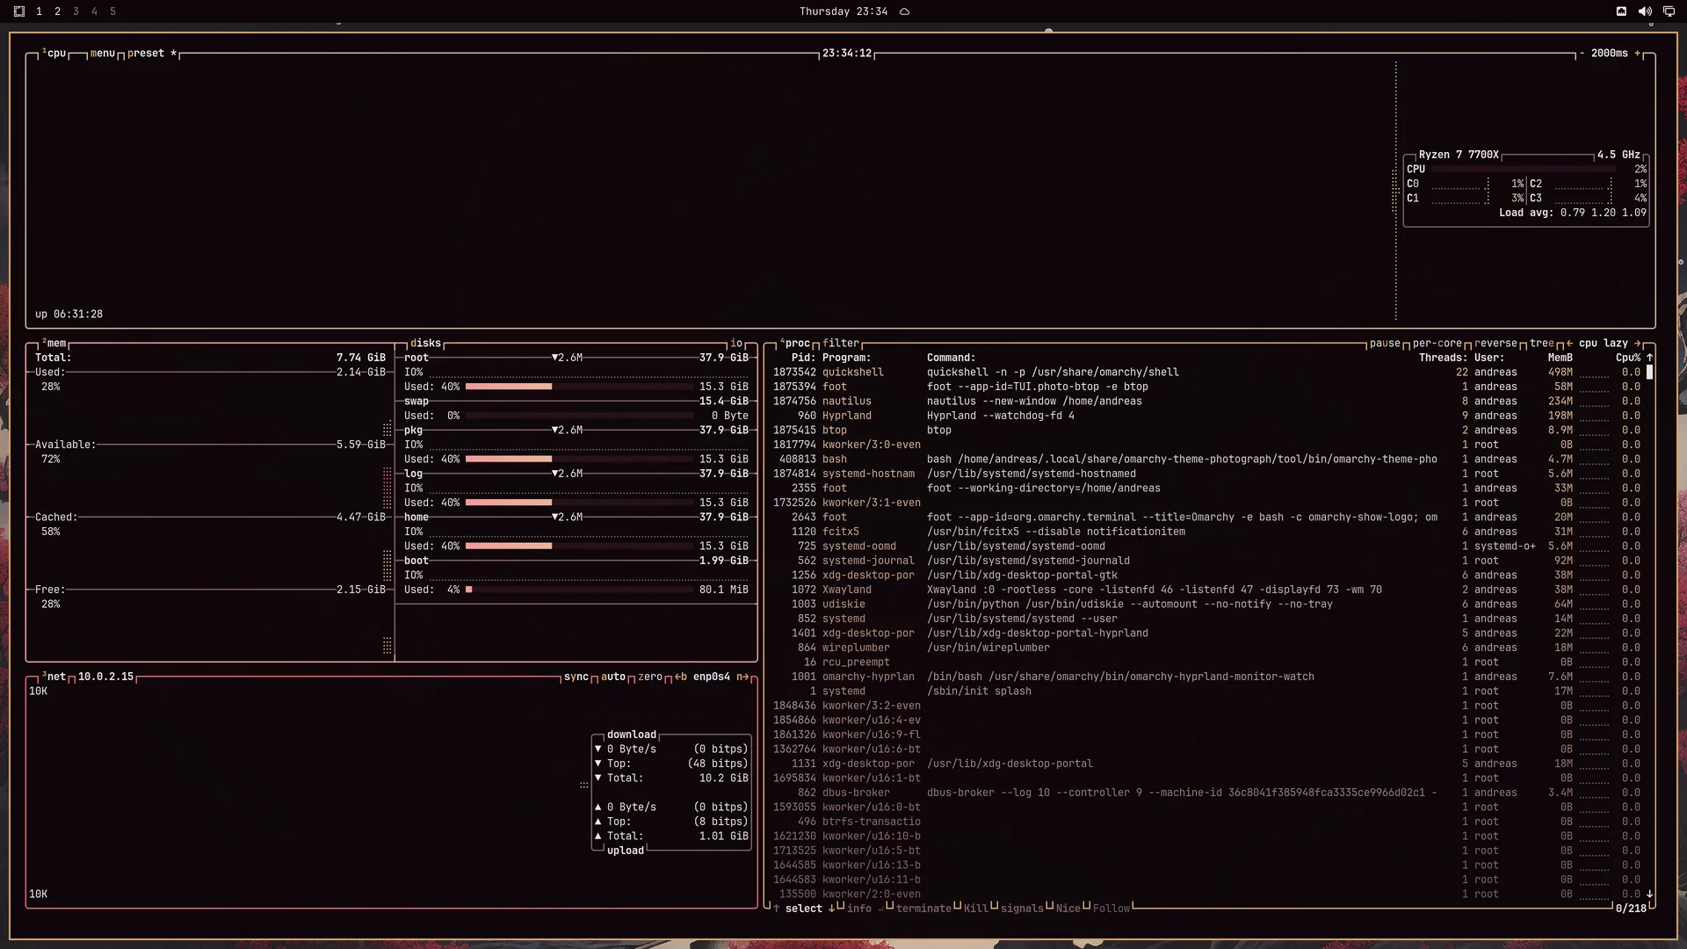Toggle auto scaling in the net panel

point(613,677)
